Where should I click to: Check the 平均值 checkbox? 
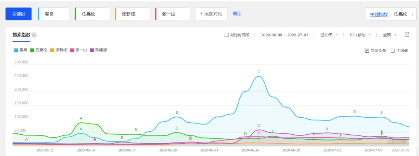click(x=393, y=51)
